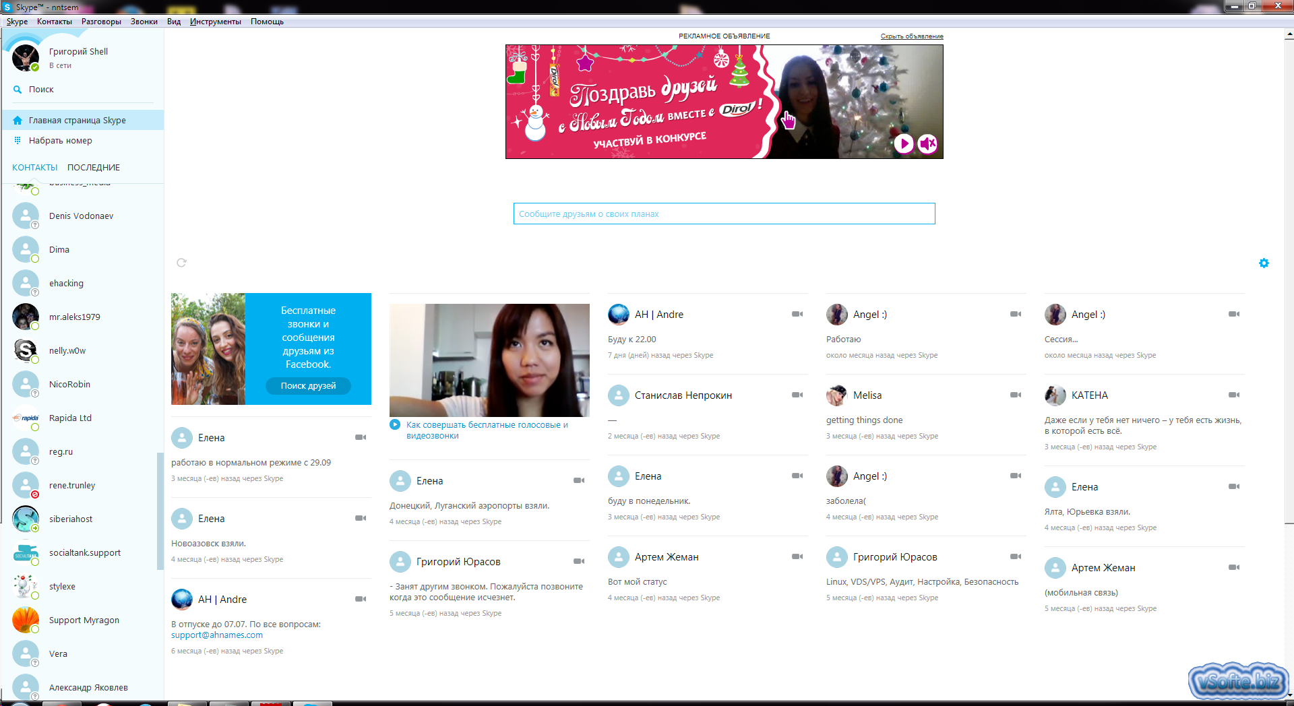Start a video call with АН | Andre
The width and height of the screenshot is (1294, 706).
[798, 314]
